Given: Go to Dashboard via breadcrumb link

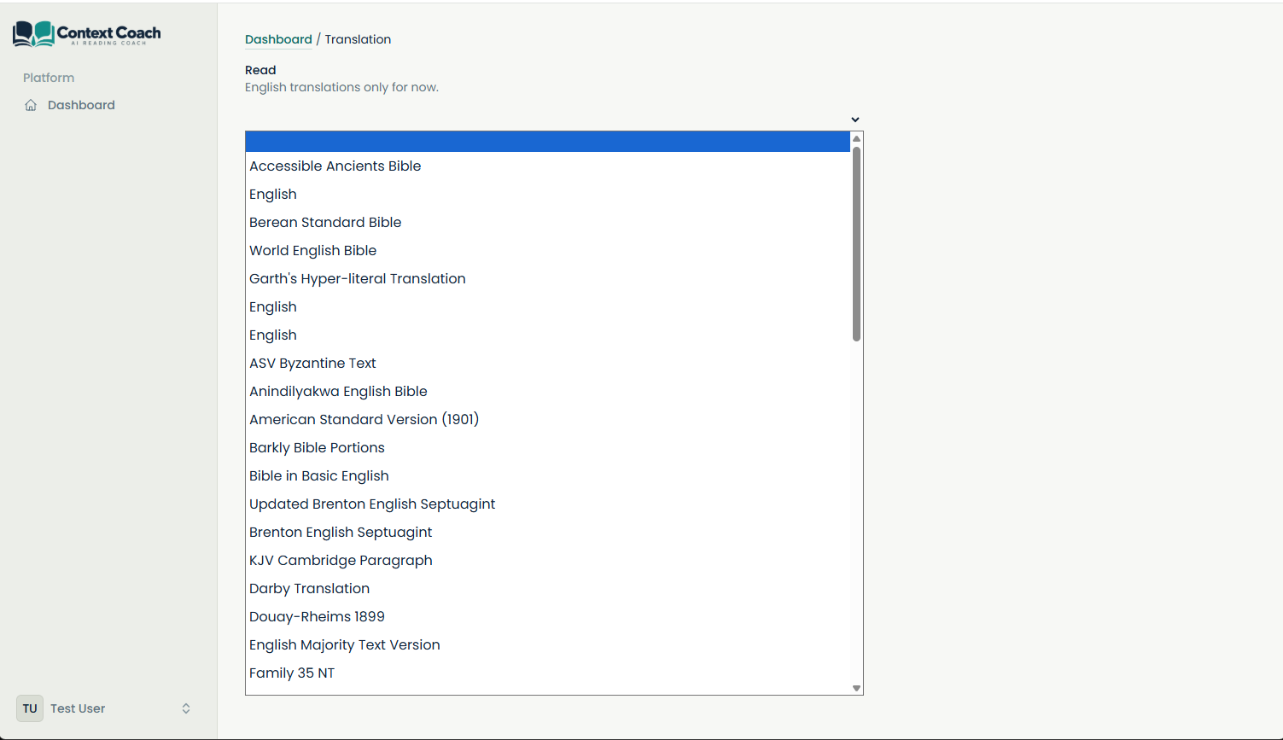Looking at the screenshot, I should click(x=278, y=39).
